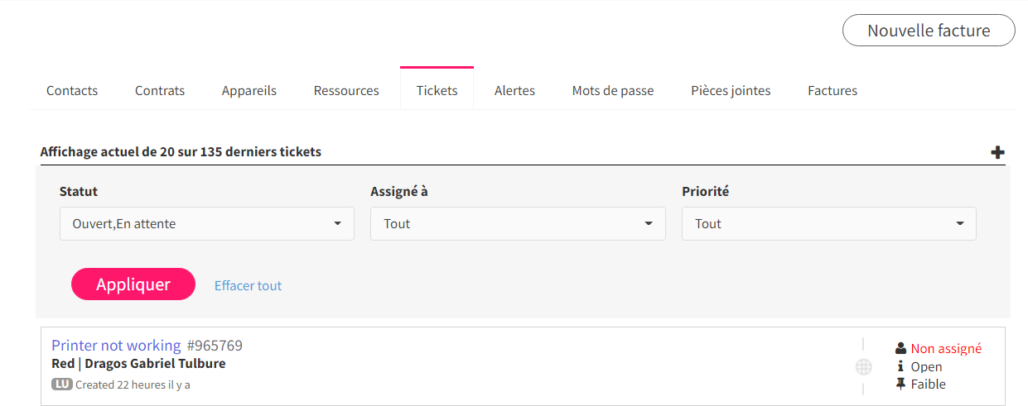Screen dimensions: 1028x406
Task: Click the plus icon to expand ticket filters
Action: pyautogui.click(x=997, y=152)
